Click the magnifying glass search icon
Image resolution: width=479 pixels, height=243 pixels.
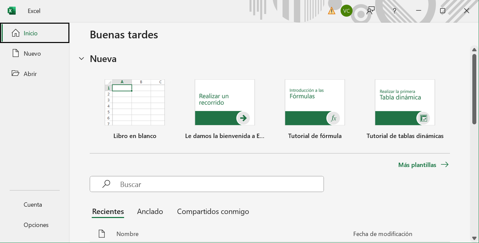(x=106, y=184)
